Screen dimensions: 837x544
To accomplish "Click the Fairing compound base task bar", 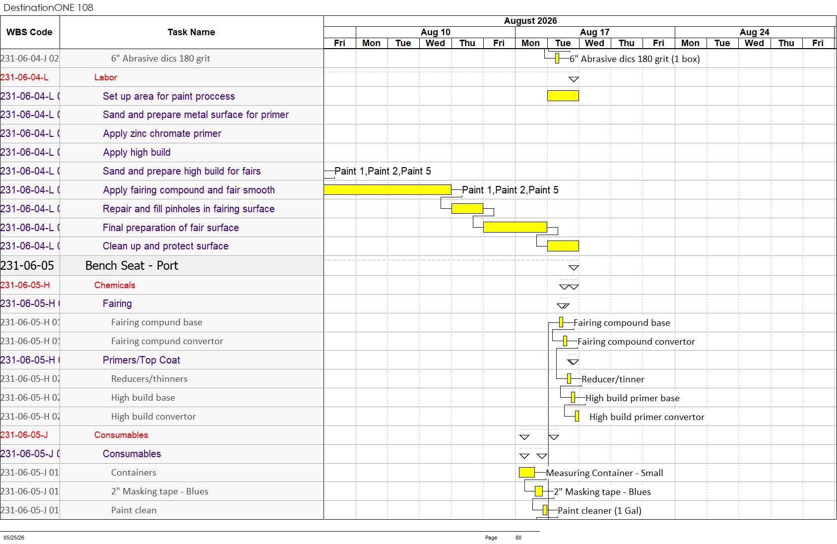I will 561,322.
